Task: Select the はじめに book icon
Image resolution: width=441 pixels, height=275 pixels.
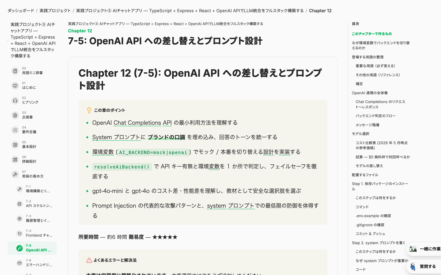Action: pos(15,85)
